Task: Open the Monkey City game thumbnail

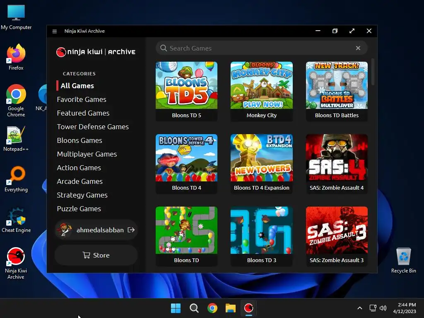Action: [x=262, y=85]
